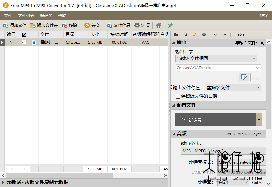Click the side panel vertical scrollbar thumb
272x187 pixels.
coord(269,87)
